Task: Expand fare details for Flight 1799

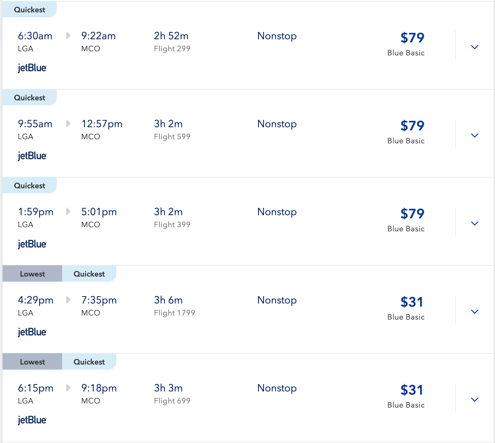Action: pyautogui.click(x=474, y=311)
